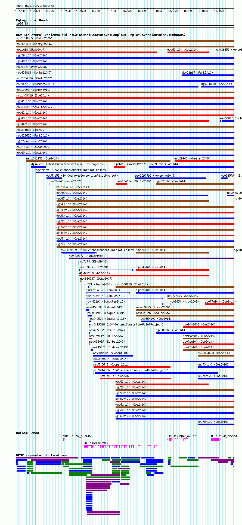Screen dimensions: 242x525
Task: Click the DGV Structural Variants track title
Action: 101,35
